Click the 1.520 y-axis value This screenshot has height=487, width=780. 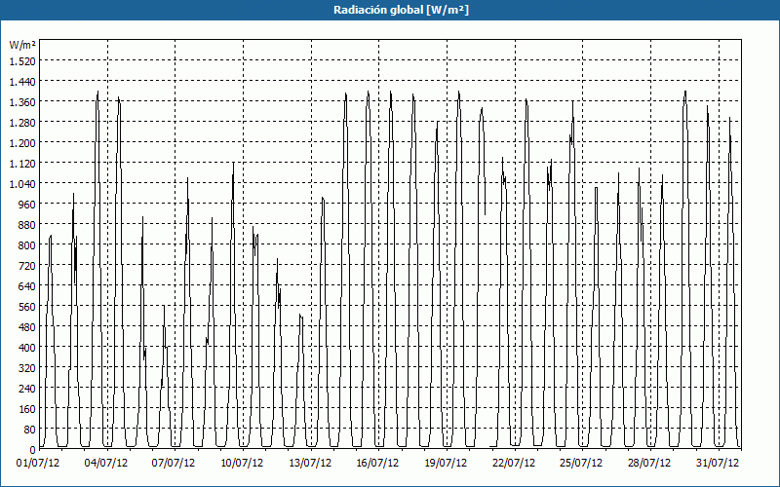pyautogui.click(x=22, y=60)
